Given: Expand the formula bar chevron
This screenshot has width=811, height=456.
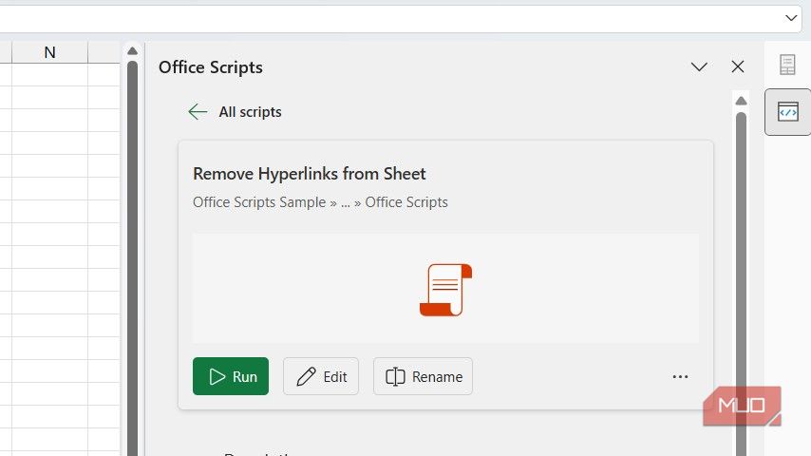Looking at the screenshot, I should [791, 18].
